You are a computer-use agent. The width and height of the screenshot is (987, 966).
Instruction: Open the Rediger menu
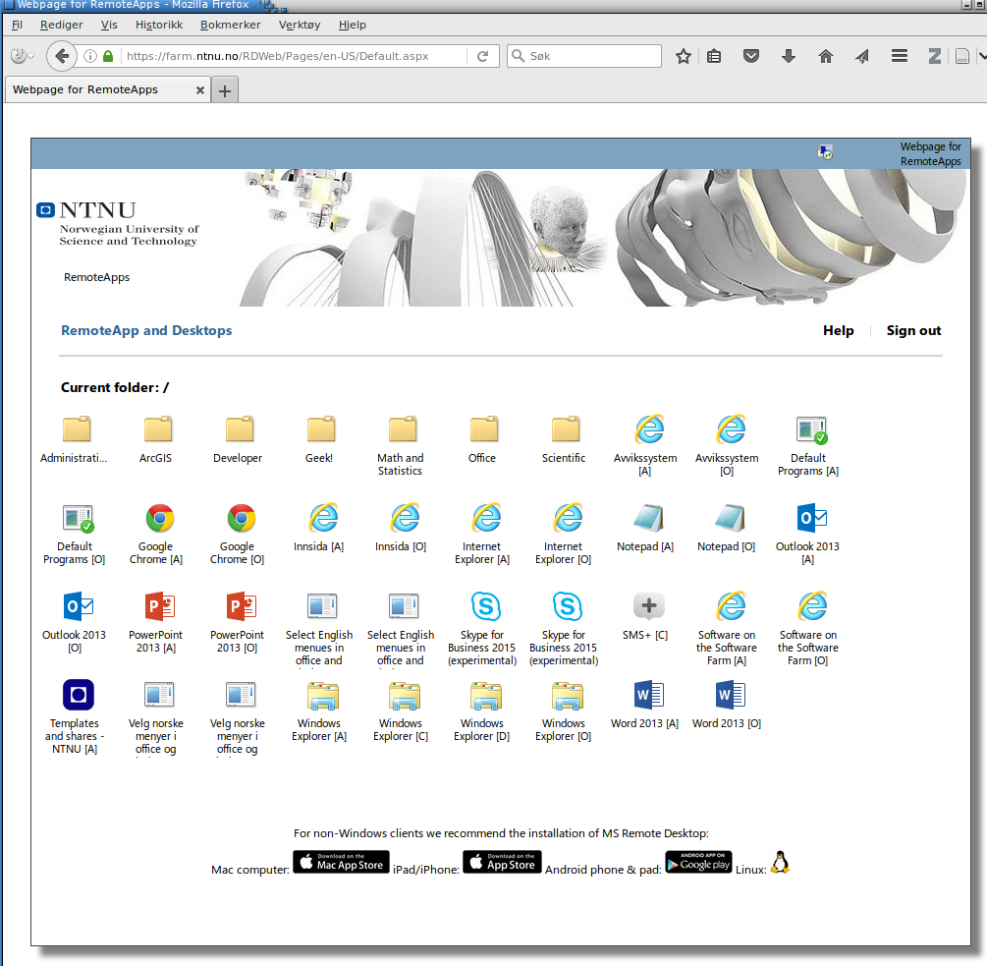click(x=62, y=25)
